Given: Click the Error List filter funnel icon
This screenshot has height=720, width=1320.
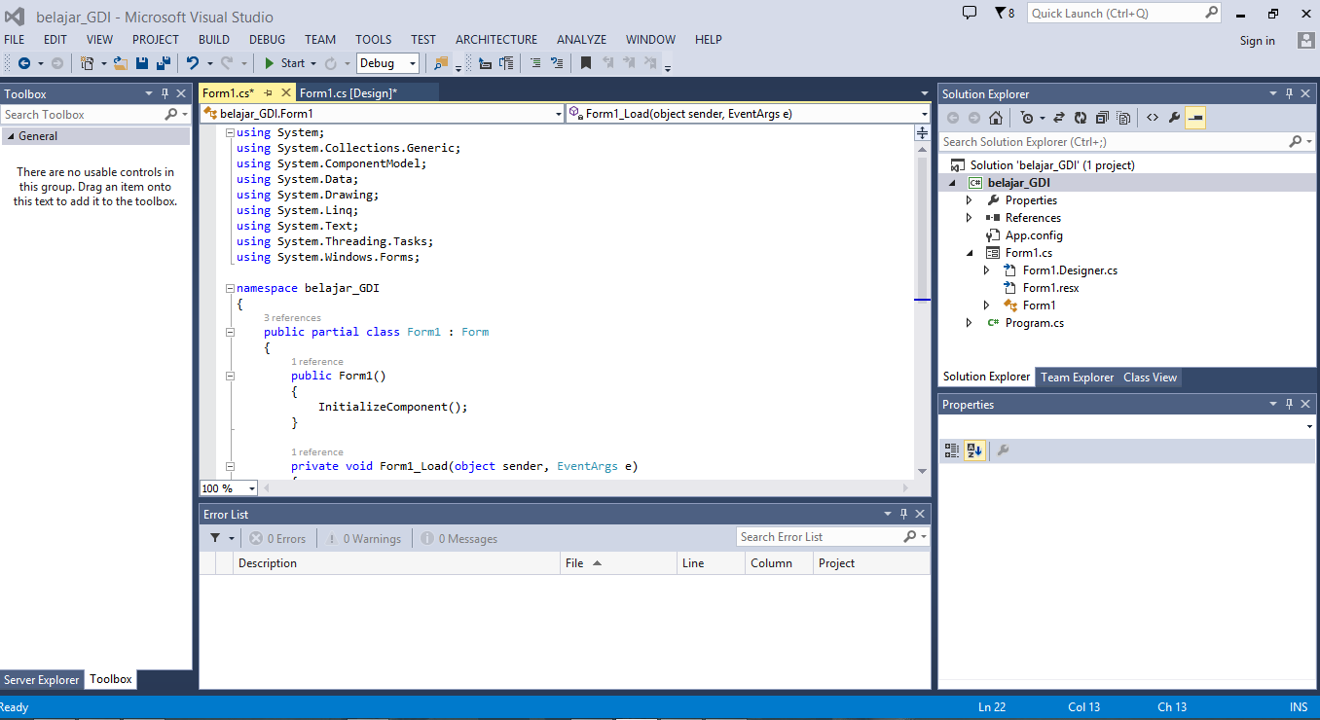Looking at the screenshot, I should [x=215, y=538].
